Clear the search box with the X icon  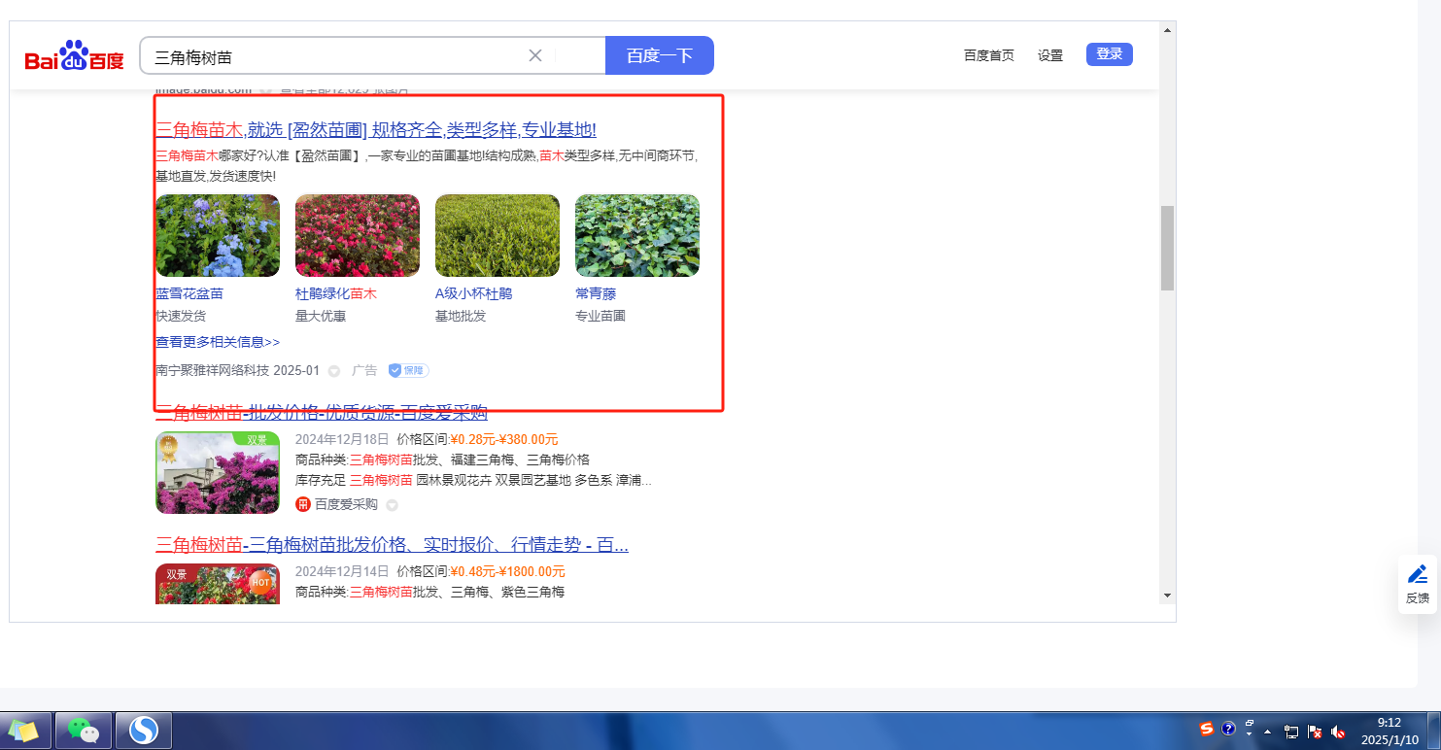[534, 55]
